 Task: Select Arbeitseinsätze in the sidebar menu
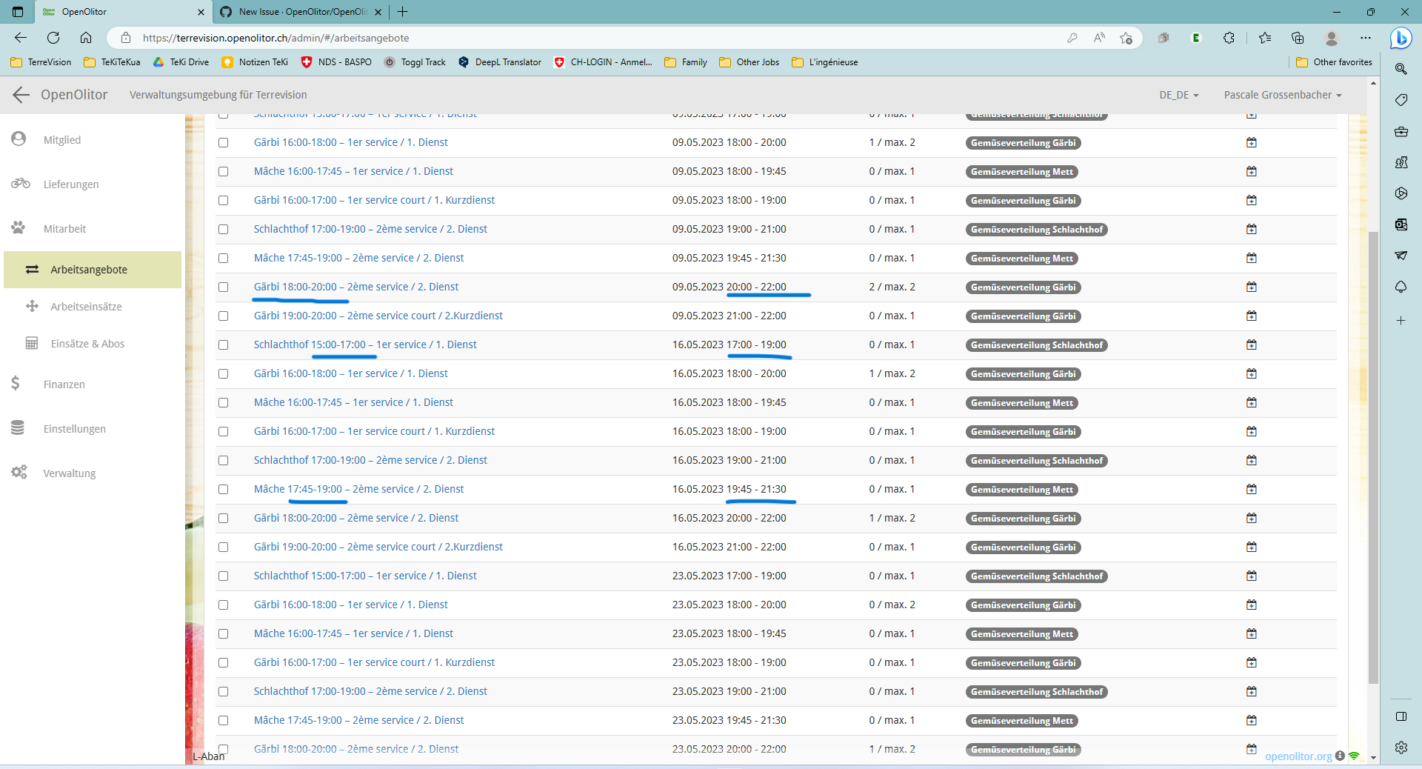[86, 306]
